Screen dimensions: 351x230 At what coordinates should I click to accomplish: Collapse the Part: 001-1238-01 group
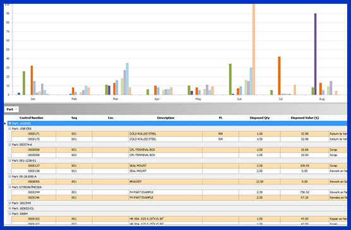coord(9,161)
